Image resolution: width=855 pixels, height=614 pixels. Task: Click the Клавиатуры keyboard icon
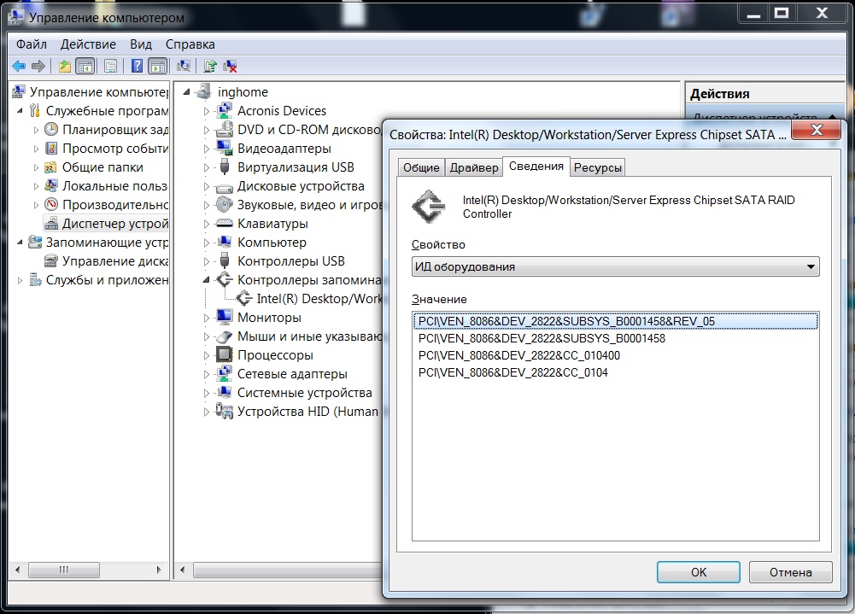[224, 224]
